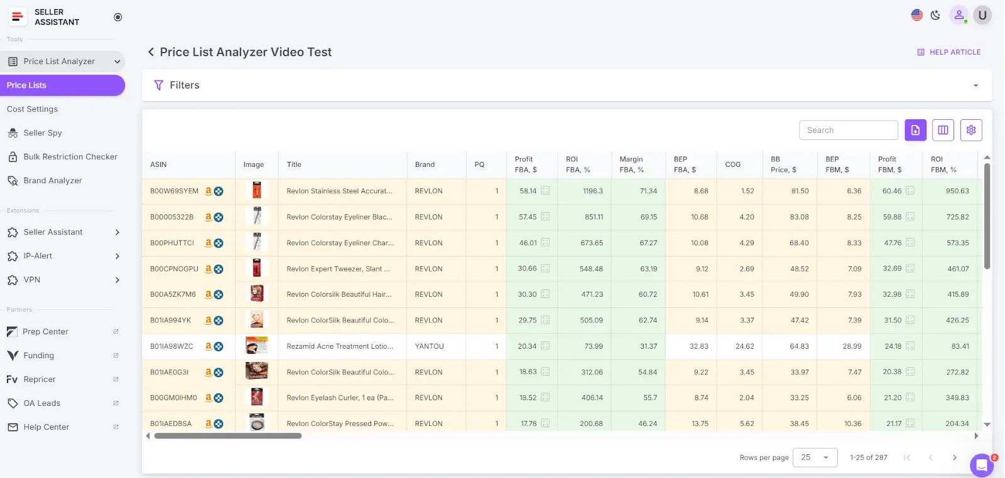Open the Amazon icon for B00005322B

point(209,217)
